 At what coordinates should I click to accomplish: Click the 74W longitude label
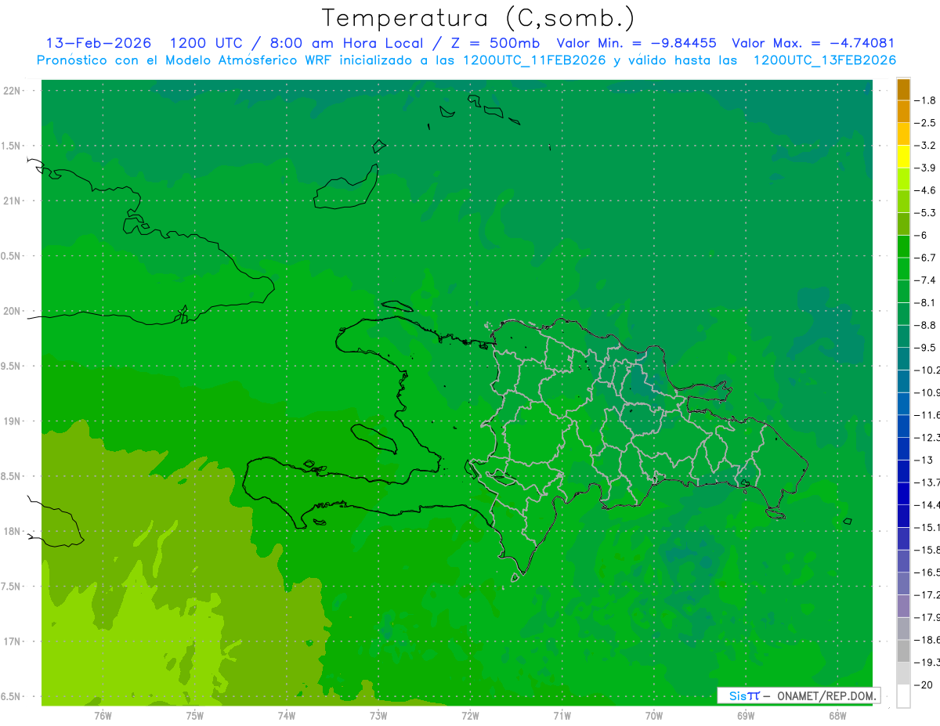click(x=287, y=715)
